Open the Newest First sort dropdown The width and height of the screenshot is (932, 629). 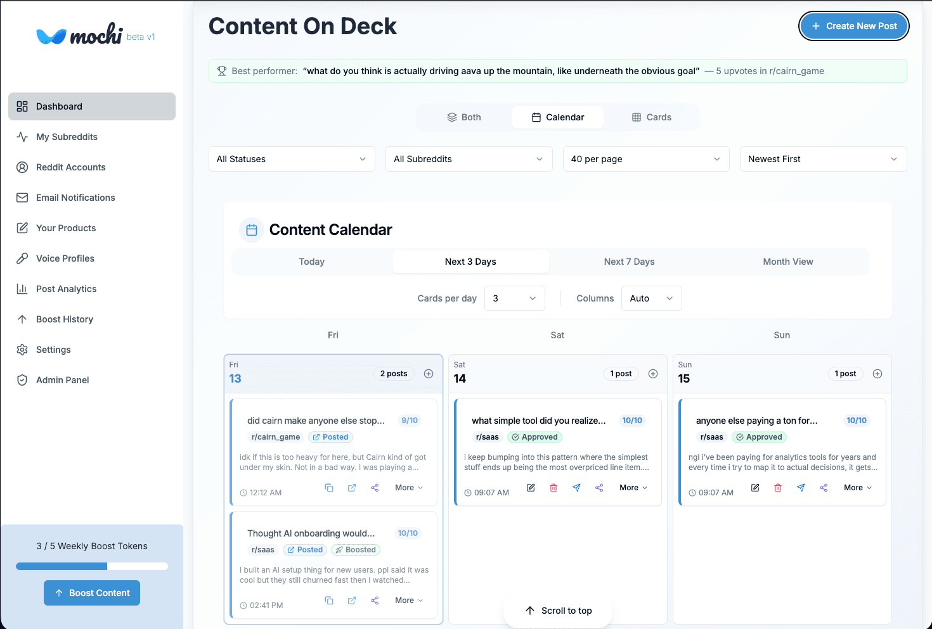(x=822, y=159)
